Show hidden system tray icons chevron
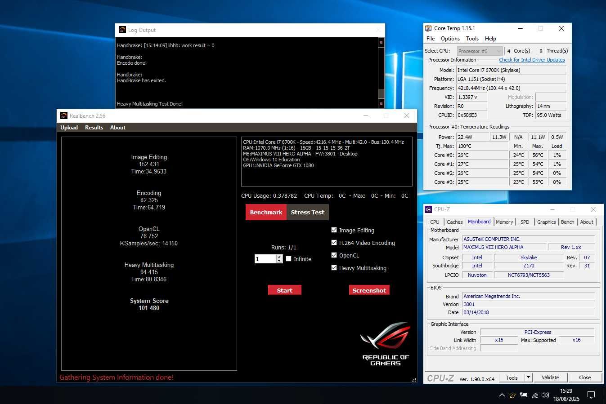The width and height of the screenshot is (606, 404). click(502, 395)
